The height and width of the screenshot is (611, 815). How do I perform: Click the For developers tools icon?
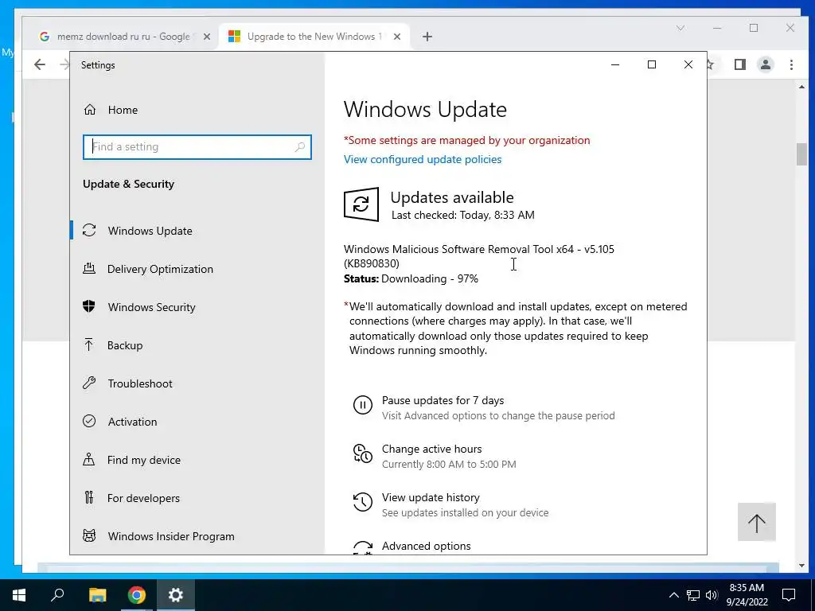89,497
